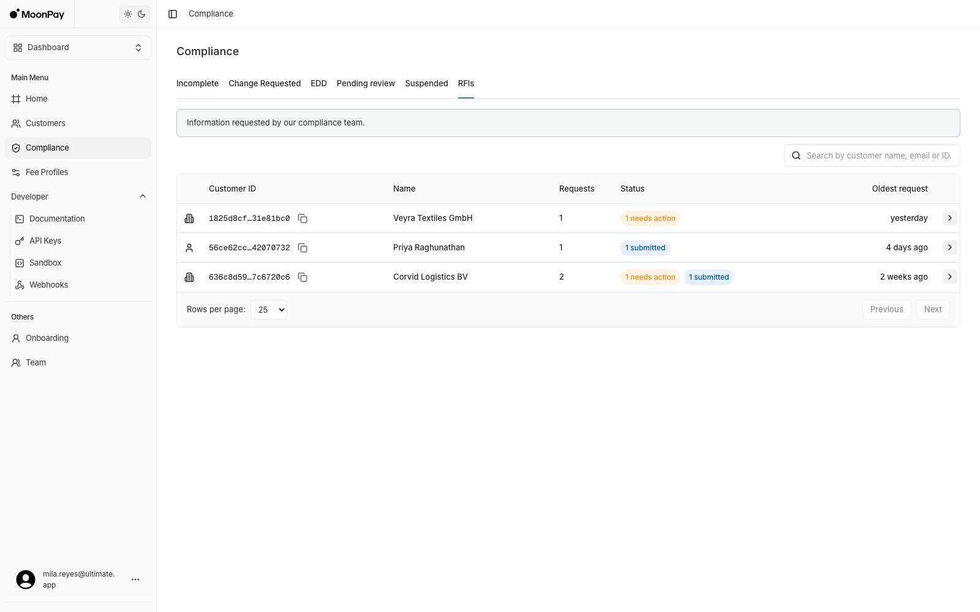Click Corvid Logistics needs action badge
The height and width of the screenshot is (612, 980).
(x=650, y=277)
